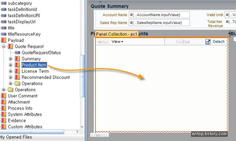This screenshot has height=141, width=236.
Task: Click the titleResourceKey attribute icon
Action: (3, 34)
